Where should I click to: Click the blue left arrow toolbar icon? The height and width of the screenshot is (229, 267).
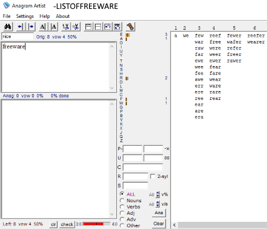[x=20, y=27]
